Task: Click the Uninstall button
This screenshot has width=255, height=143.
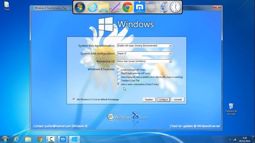Action: (x=178, y=100)
